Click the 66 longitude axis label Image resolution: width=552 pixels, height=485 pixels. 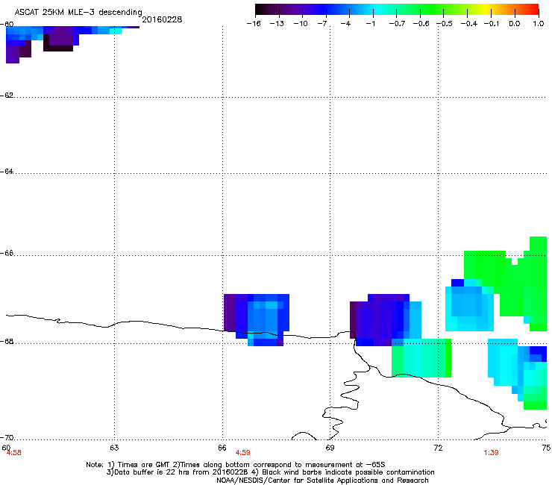[222, 448]
